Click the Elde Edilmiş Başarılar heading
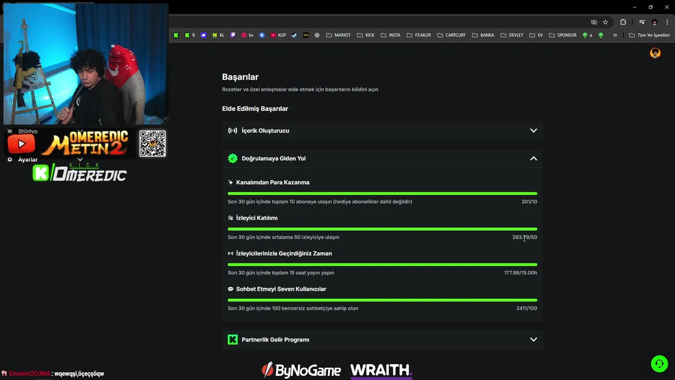675x380 pixels. click(x=255, y=109)
